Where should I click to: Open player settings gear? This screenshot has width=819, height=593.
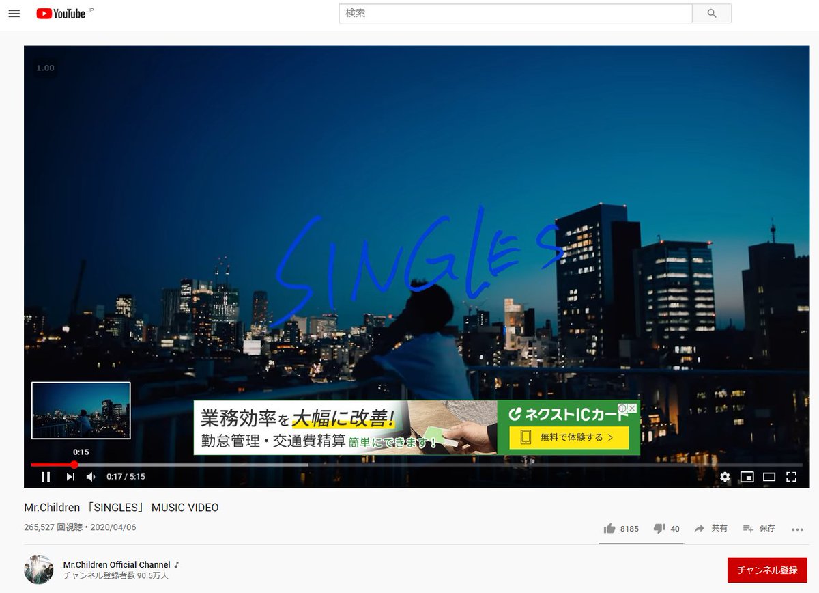pyautogui.click(x=725, y=477)
